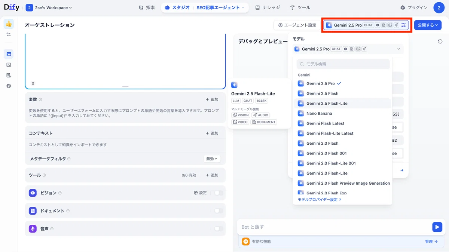Open the モデルプロバイダー設定 link

320,200
